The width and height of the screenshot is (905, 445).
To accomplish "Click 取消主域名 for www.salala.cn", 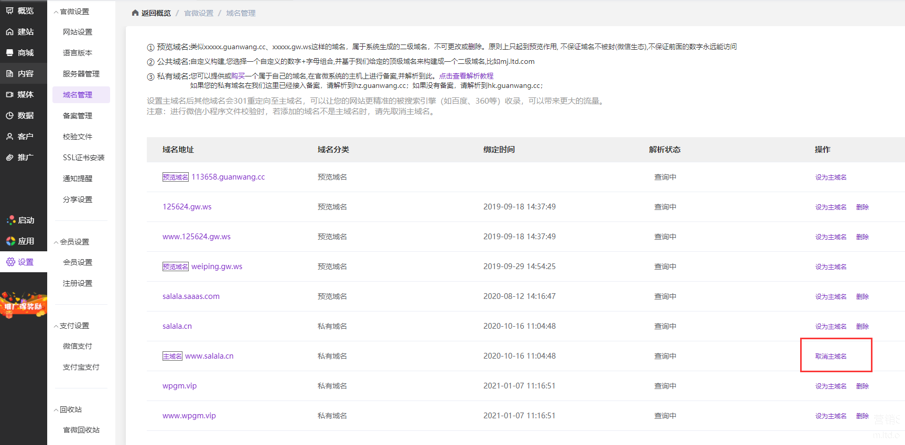I will [x=831, y=357].
